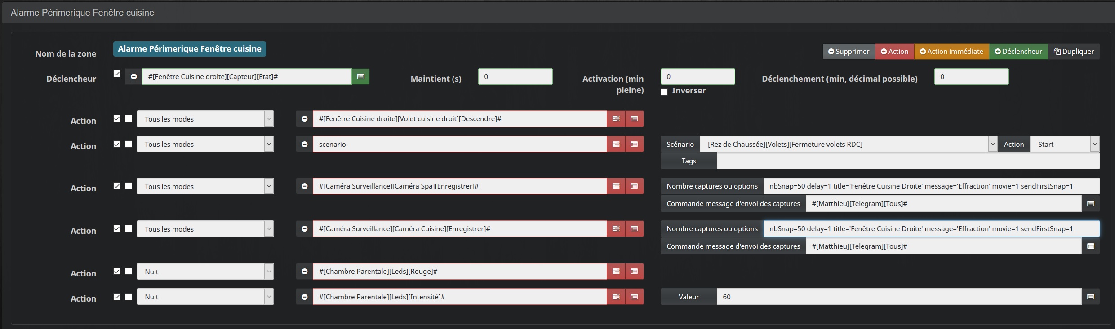Click tasks-style keyword icon on Leds Rouge row
Image resolution: width=1115 pixels, height=329 pixels.
click(x=616, y=272)
